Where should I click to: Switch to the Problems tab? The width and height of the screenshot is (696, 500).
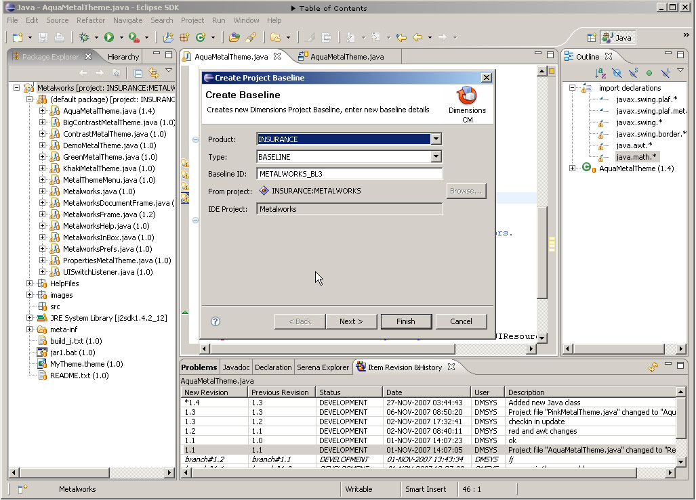click(x=199, y=367)
